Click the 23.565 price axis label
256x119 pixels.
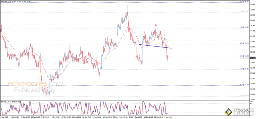252,47
